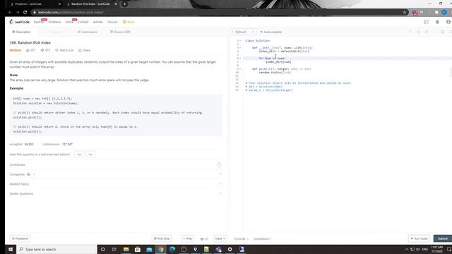Click the Run Code button
This screenshot has width=452, height=254.
[419, 238]
